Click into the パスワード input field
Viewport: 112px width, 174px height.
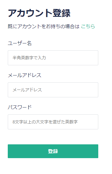(53, 122)
